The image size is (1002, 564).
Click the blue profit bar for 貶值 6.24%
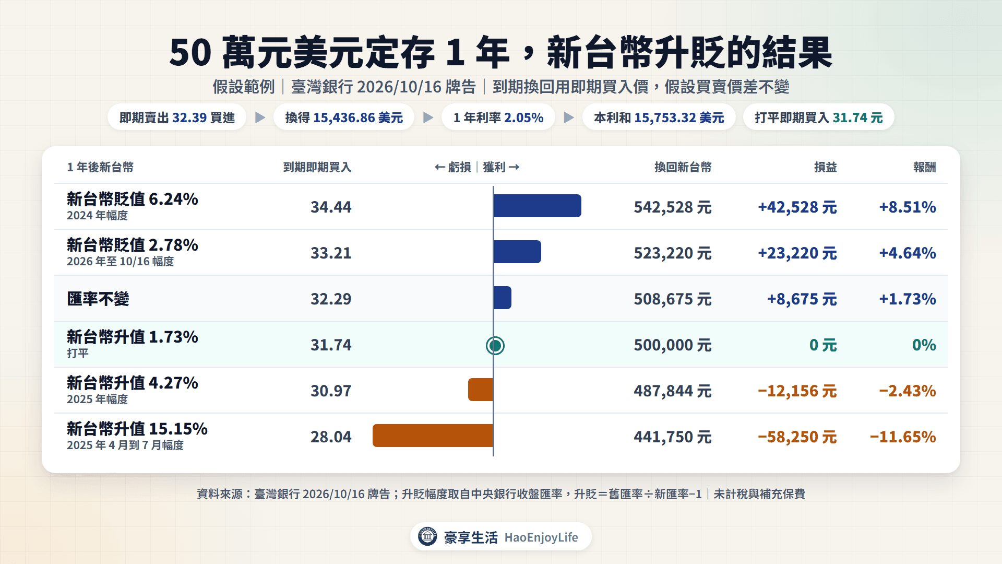538,206
